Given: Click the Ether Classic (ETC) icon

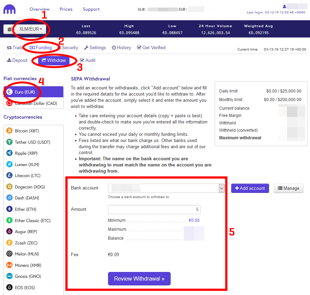Looking at the screenshot, I should coord(9,220).
